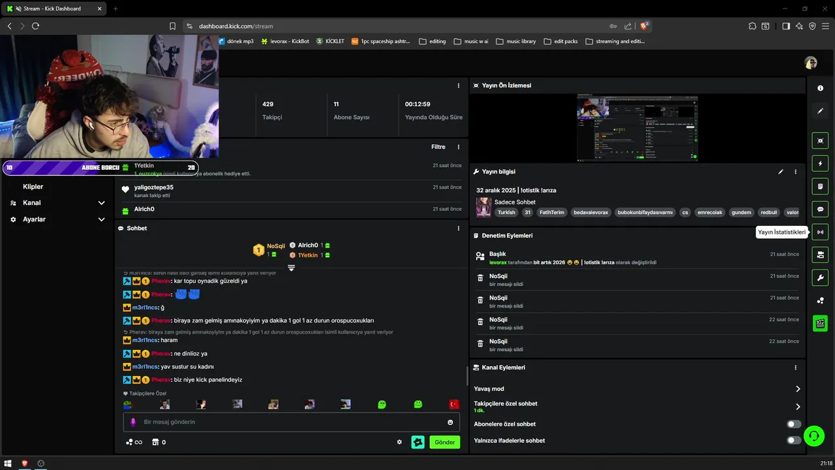Open Klipler in left sidebar
This screenshot has width=835, height=470.
coord(33,187)
